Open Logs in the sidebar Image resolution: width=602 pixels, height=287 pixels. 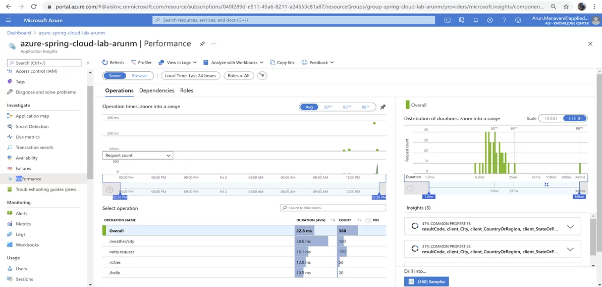(x=21, y=234)
